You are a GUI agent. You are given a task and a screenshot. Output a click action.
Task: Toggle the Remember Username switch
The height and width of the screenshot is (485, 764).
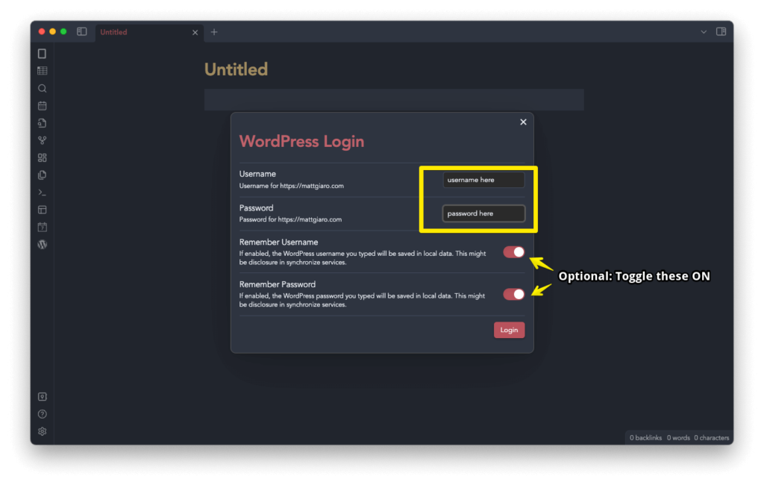pyautogui.click(x=513, y=252)
